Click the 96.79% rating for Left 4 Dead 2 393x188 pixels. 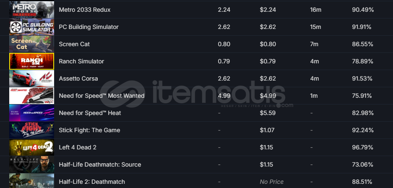click(362, 147)
